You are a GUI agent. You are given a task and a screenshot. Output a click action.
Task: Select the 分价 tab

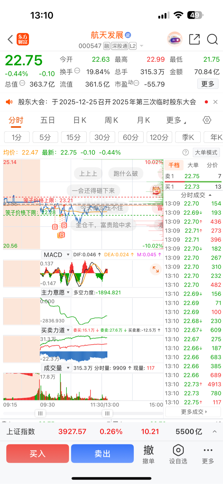tap(212, 165)
